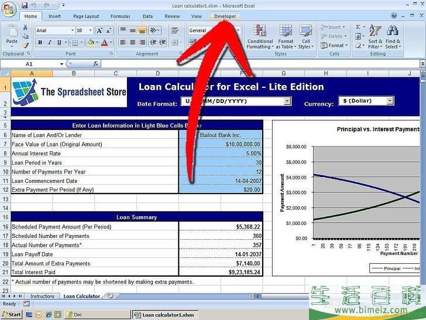Select Loan calculator1.xlsm taskbar button
The height and width of the screenshot is (320, 426).
(x=165, y=315)
